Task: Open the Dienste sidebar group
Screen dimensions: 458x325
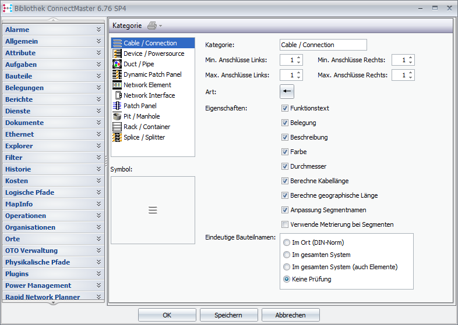Action: (x=53, y=111)
